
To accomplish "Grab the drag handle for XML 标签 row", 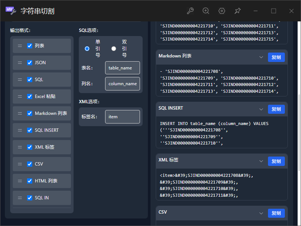I will coord(20,147).
